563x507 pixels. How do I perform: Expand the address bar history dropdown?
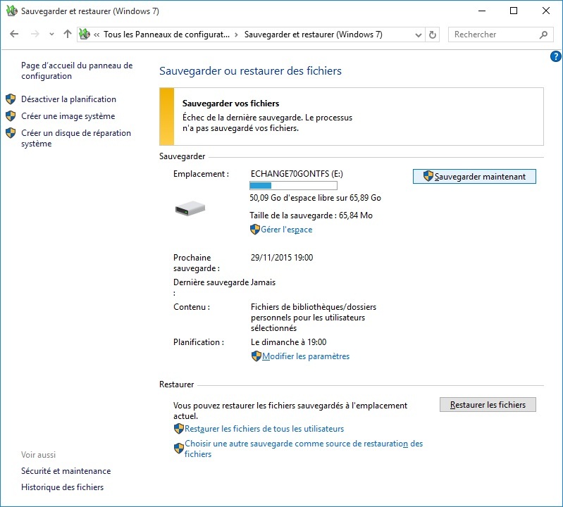(x=419, y=35)
